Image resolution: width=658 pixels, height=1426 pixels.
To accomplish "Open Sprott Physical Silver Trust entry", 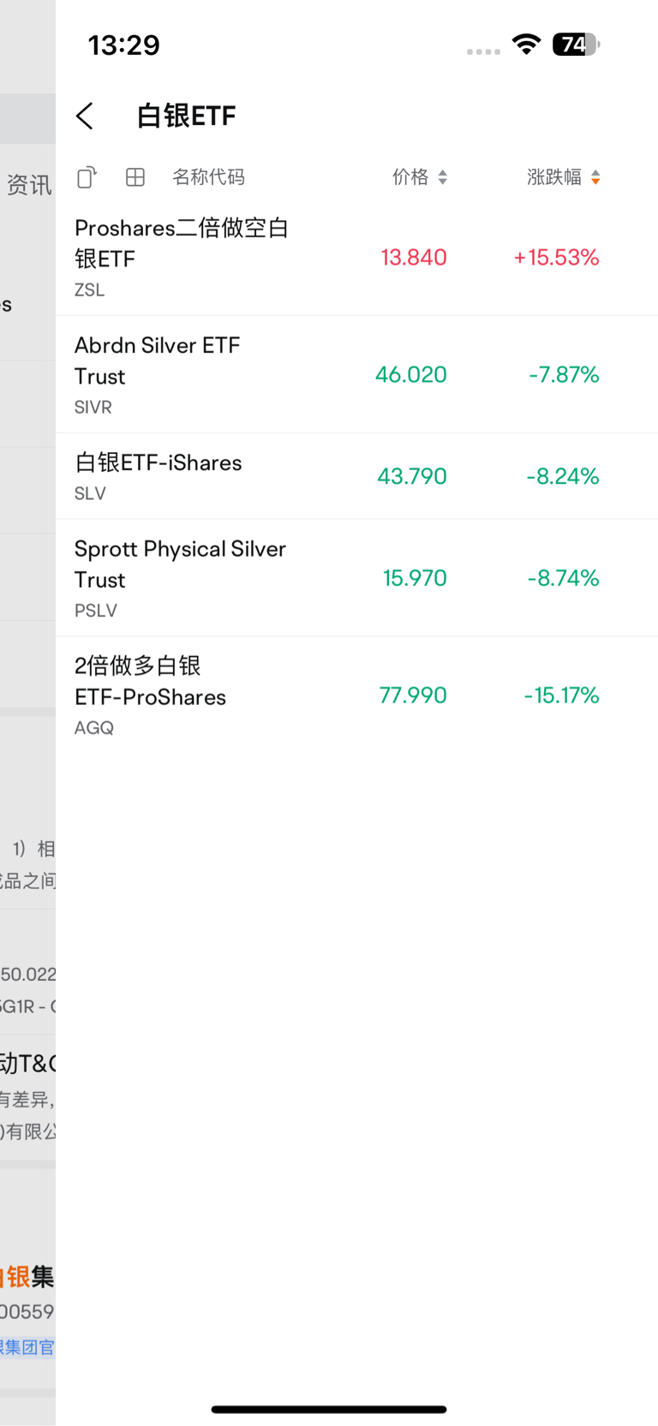I will (180, 577).
